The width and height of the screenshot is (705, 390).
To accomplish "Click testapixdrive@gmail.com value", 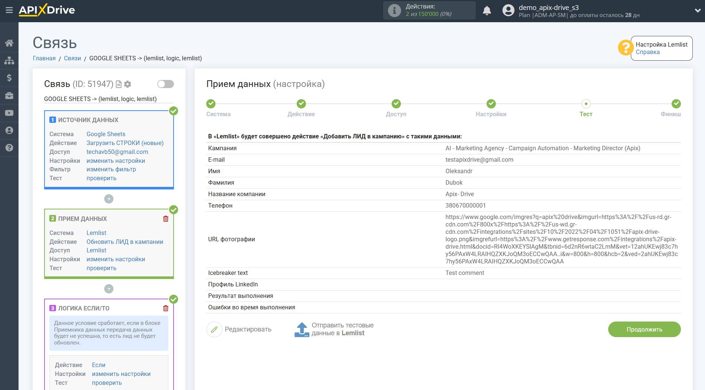I will [x=479, y=159].
